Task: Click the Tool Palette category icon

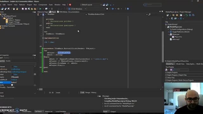Action: tap(166, 70)
